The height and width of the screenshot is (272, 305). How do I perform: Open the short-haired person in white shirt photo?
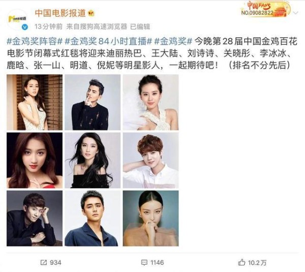pyautogui.click(x=151, y=160)
